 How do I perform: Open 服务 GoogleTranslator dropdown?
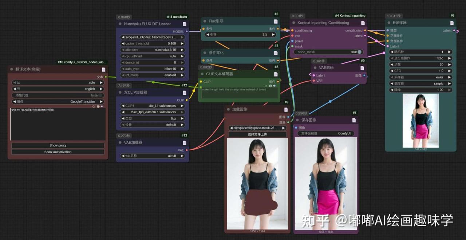click(x=58, y=102)
